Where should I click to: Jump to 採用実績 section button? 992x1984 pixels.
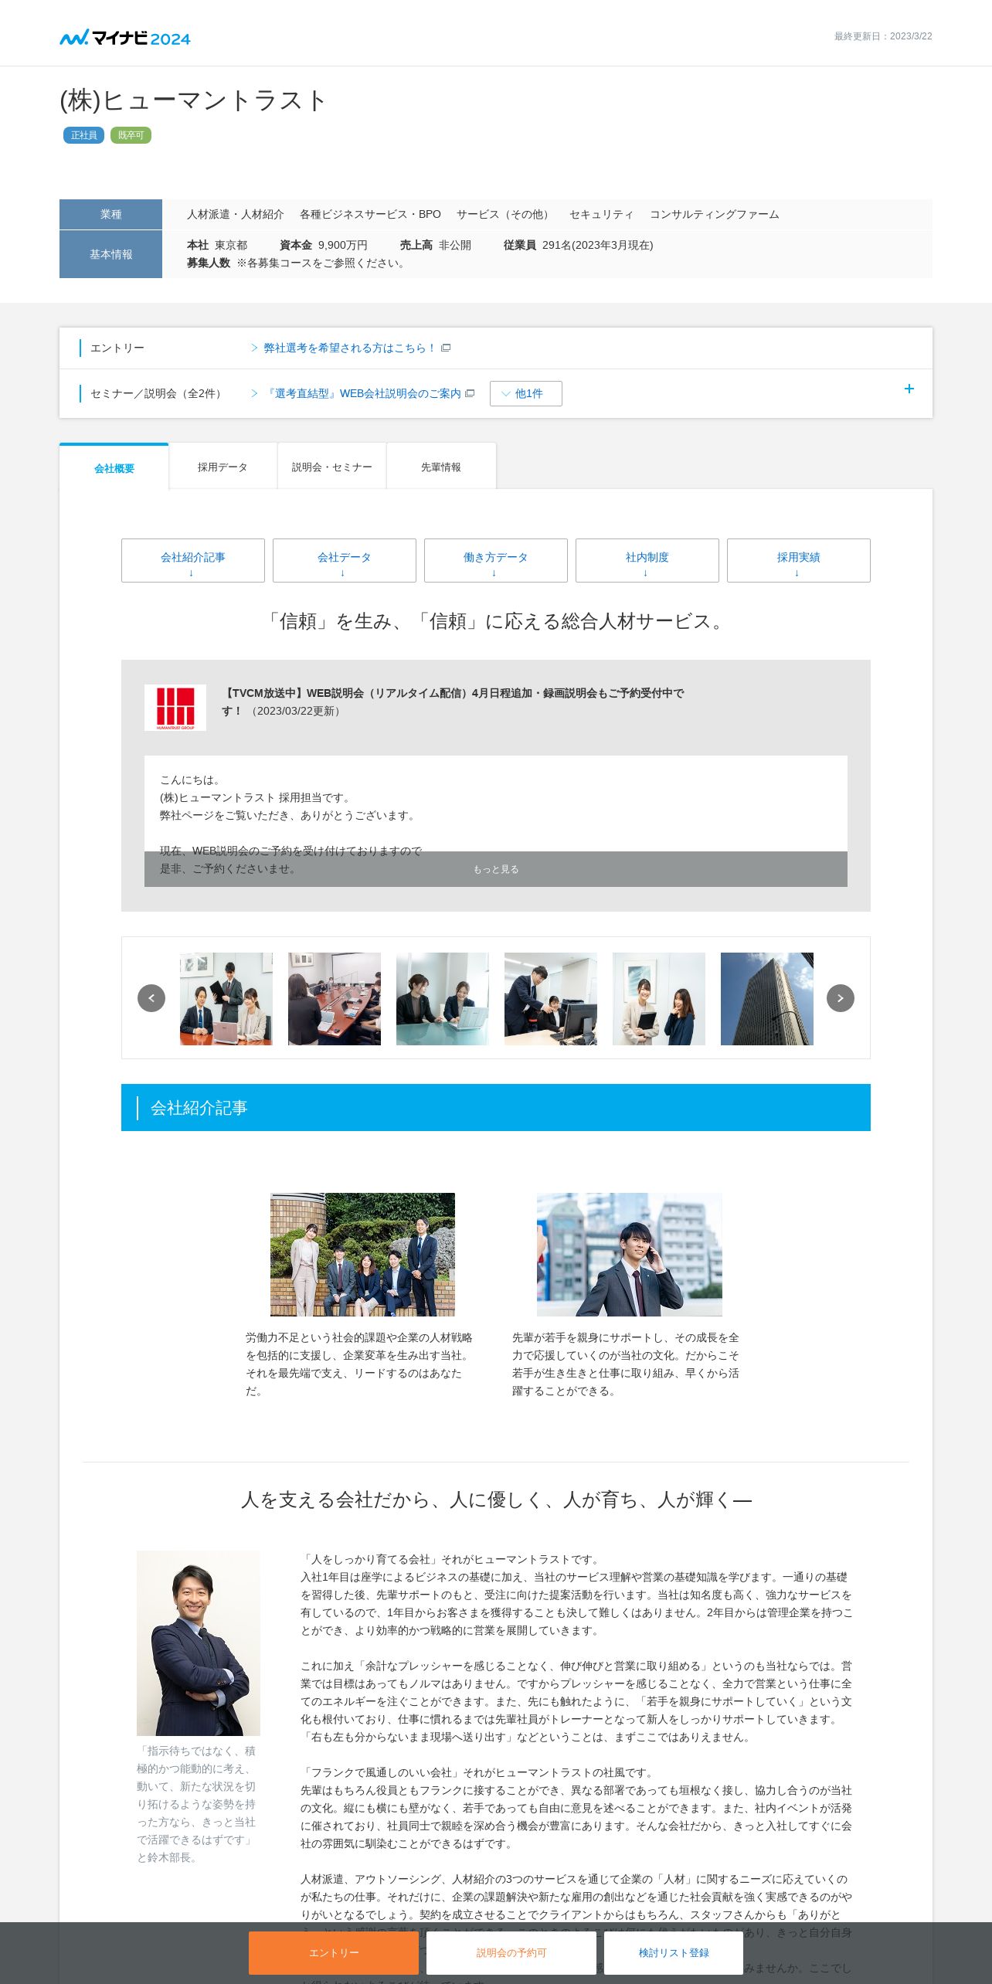coord(799,560)
